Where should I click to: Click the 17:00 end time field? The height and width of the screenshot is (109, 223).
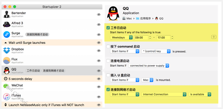coord(163,37)
